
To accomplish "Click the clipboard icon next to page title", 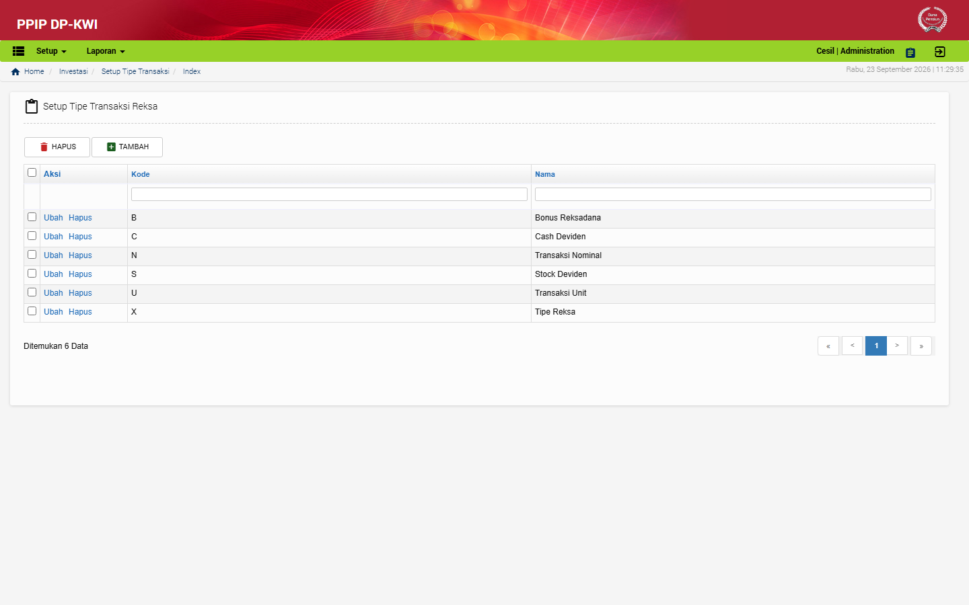I will [32, 106].
